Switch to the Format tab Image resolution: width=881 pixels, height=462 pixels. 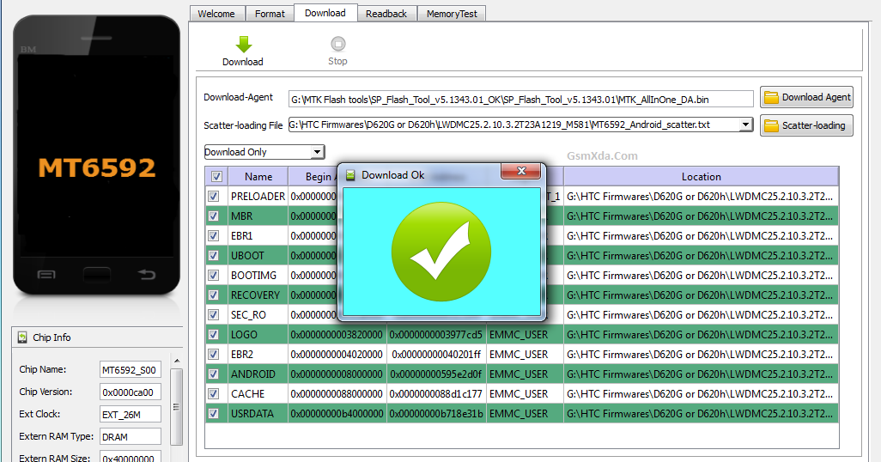click(270, 14)
